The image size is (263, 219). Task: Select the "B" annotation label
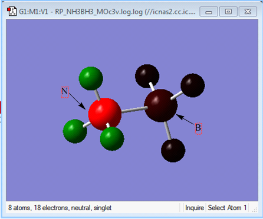coord(198,128)
